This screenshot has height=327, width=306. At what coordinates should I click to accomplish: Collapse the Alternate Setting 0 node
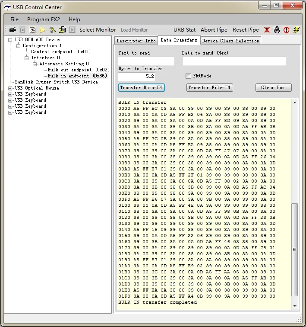coord(35,64)
